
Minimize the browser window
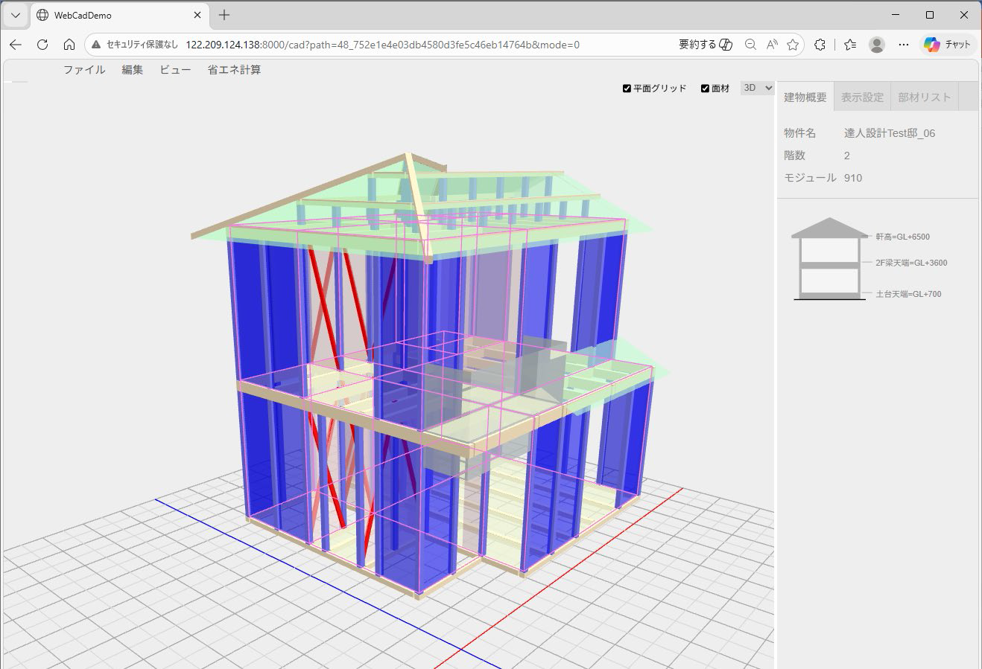896,15
